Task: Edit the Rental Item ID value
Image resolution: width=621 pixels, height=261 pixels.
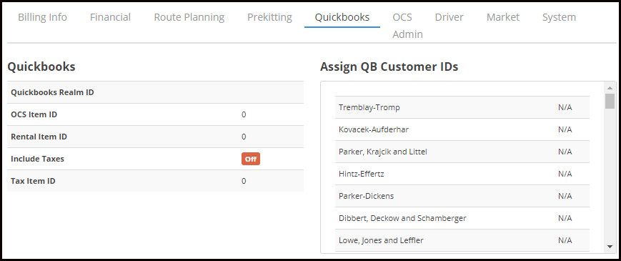Action: (244, 137)
